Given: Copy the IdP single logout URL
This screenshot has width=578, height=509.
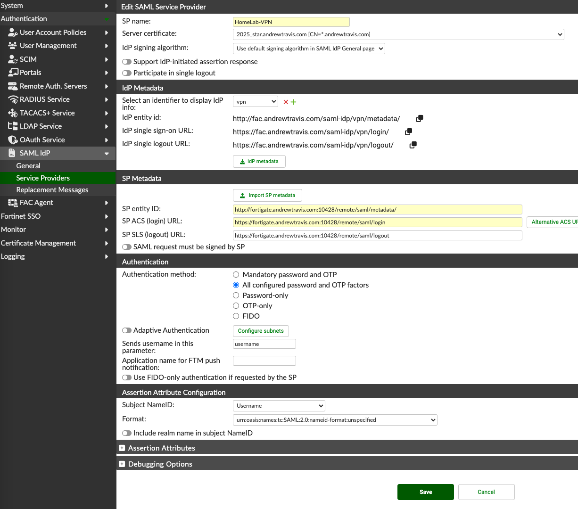Looking at the screenshot, I should 413,145.
